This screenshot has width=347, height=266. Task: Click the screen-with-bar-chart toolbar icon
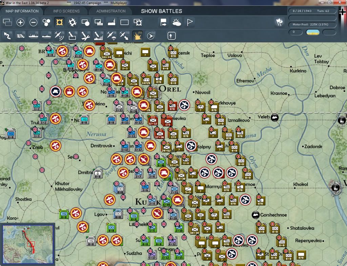[99, 22]
